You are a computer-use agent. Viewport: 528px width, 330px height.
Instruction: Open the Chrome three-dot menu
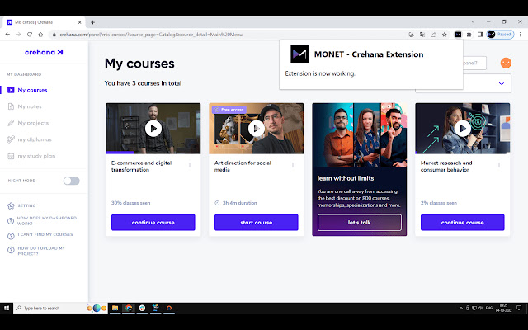pos(521,35)
